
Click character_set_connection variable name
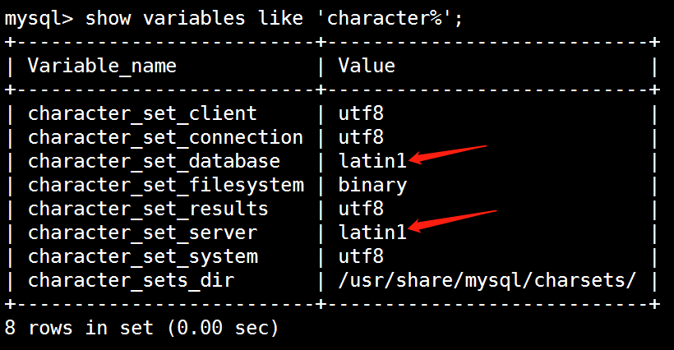(x=165, y=137)
